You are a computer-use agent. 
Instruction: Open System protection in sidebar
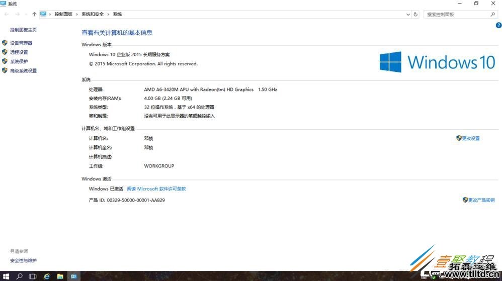(19, 61)
